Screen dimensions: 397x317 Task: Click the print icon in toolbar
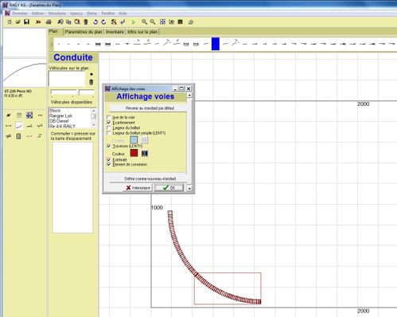point(49,22)
